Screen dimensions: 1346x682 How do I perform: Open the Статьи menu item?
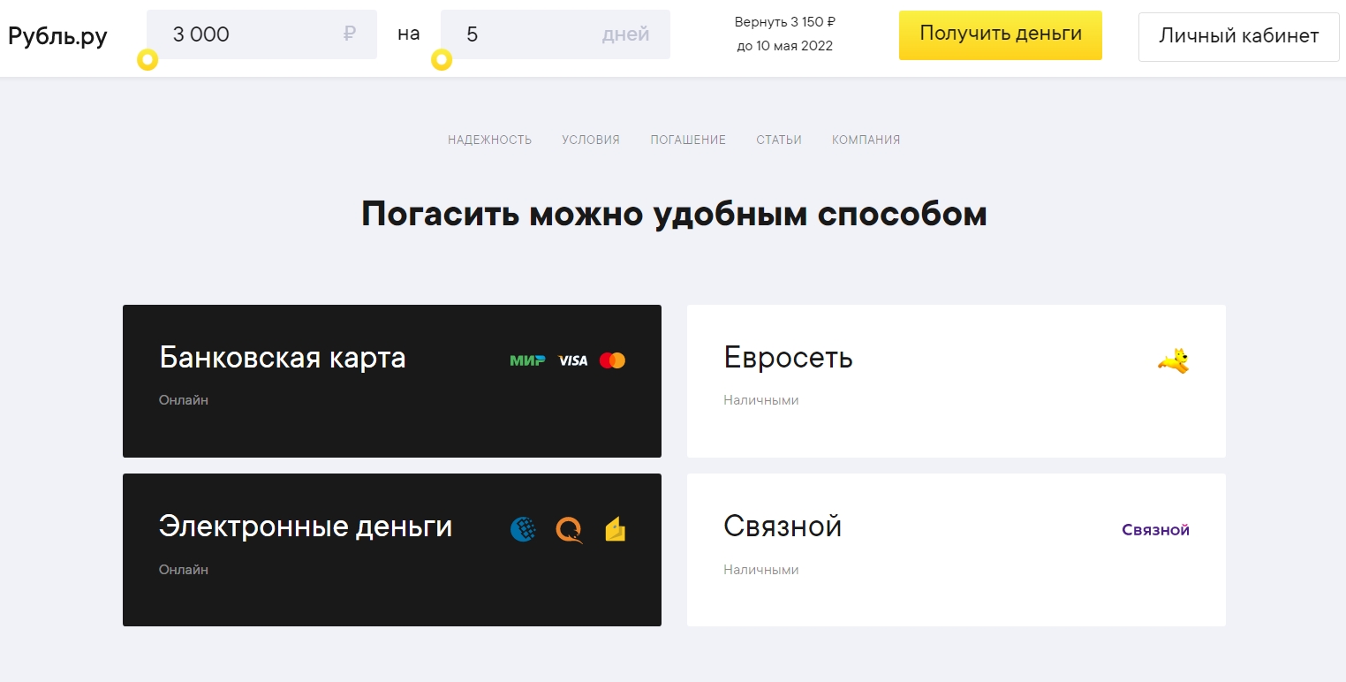pos(779,140)
